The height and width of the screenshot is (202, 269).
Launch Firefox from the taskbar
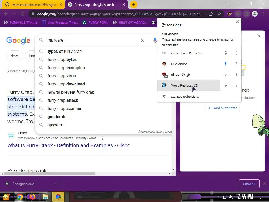click(32, 197)
